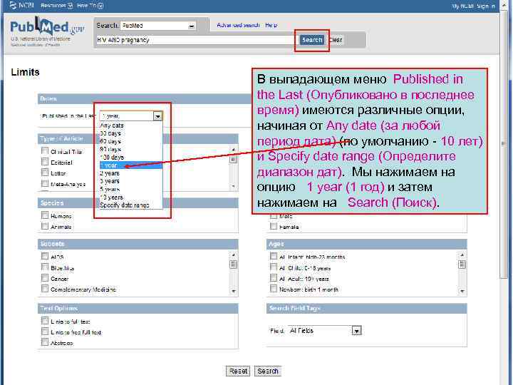Select 60 days option

pyautogui.click(x=131, y=141)
